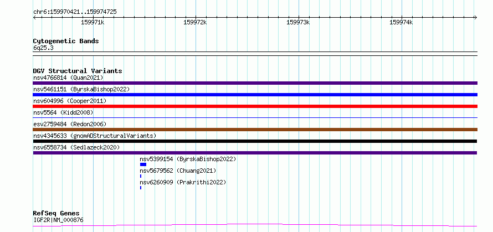Image resolution: width=493 pixels, height=232 pixels.
Task: Click the brown esv2759484 variant bar
Action: 255,130
